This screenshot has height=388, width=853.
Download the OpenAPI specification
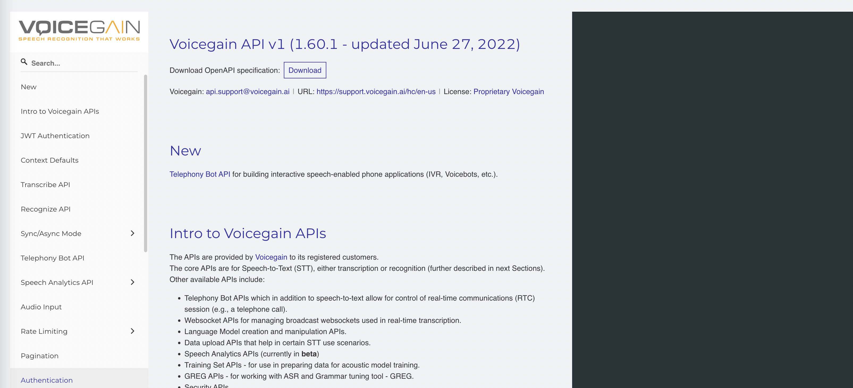[305, 70]
